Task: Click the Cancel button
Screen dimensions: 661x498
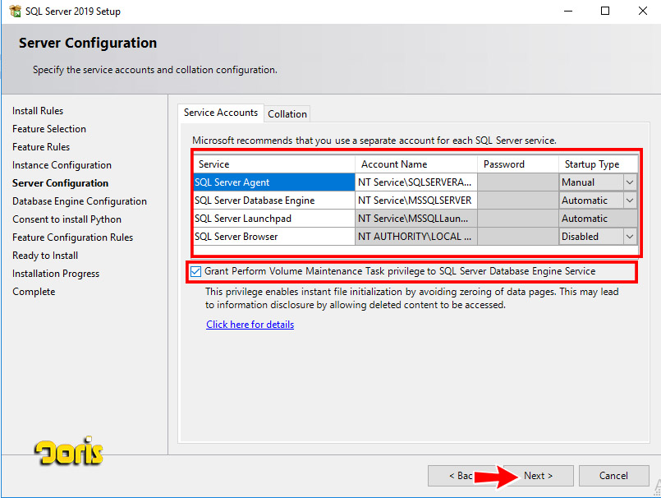Action: click(613, 476)
